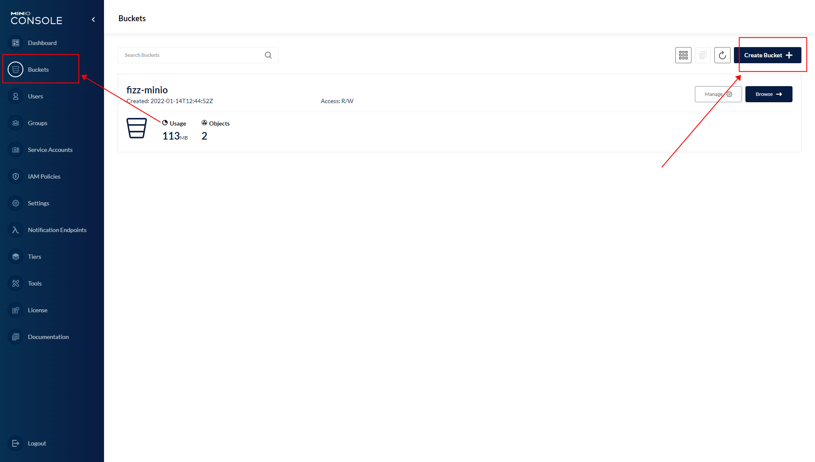Open Settings with the gear icon
The height and width of the screenshot is (462, 815).
tap(16, 203)
